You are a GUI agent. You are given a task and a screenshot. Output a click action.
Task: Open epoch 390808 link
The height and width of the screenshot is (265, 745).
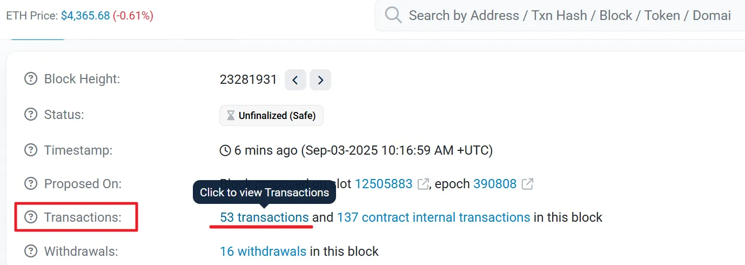(495, 184)
